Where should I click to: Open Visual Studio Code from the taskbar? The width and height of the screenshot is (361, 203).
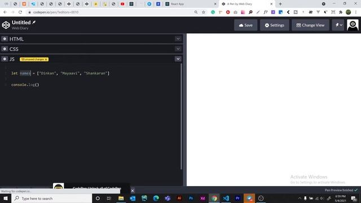(226, 198)
